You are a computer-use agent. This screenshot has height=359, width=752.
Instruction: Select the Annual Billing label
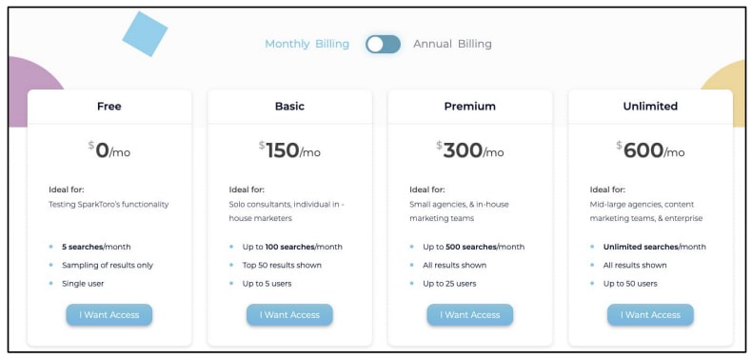point(452,44)
